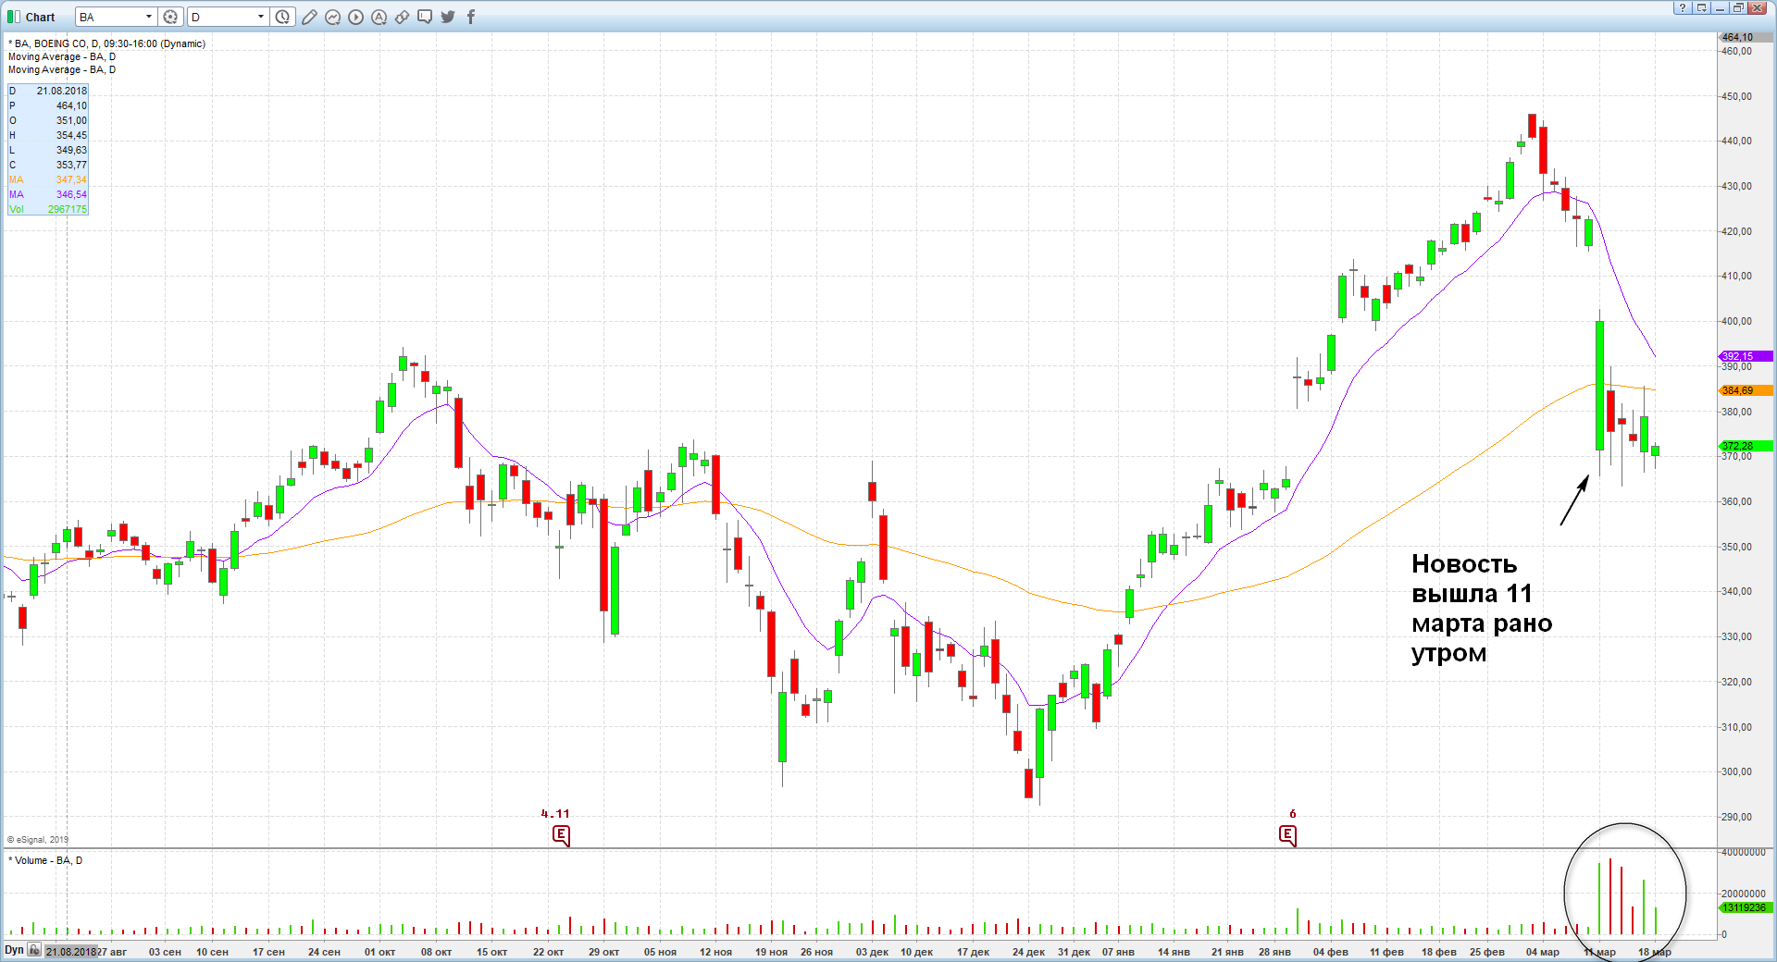The width and height of the screenshot is (1777, 962).
Task: Click the purple 392,15 price label
Action: coord(1745,356)
